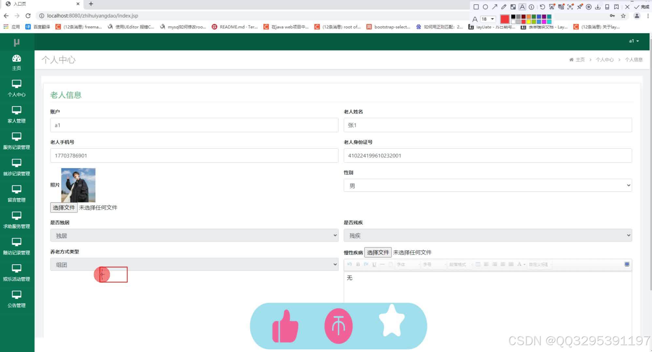Click the pin screenshot icon
Image resolution: width=652 pixels, height=352 pixels.
[x=580, y=7]
